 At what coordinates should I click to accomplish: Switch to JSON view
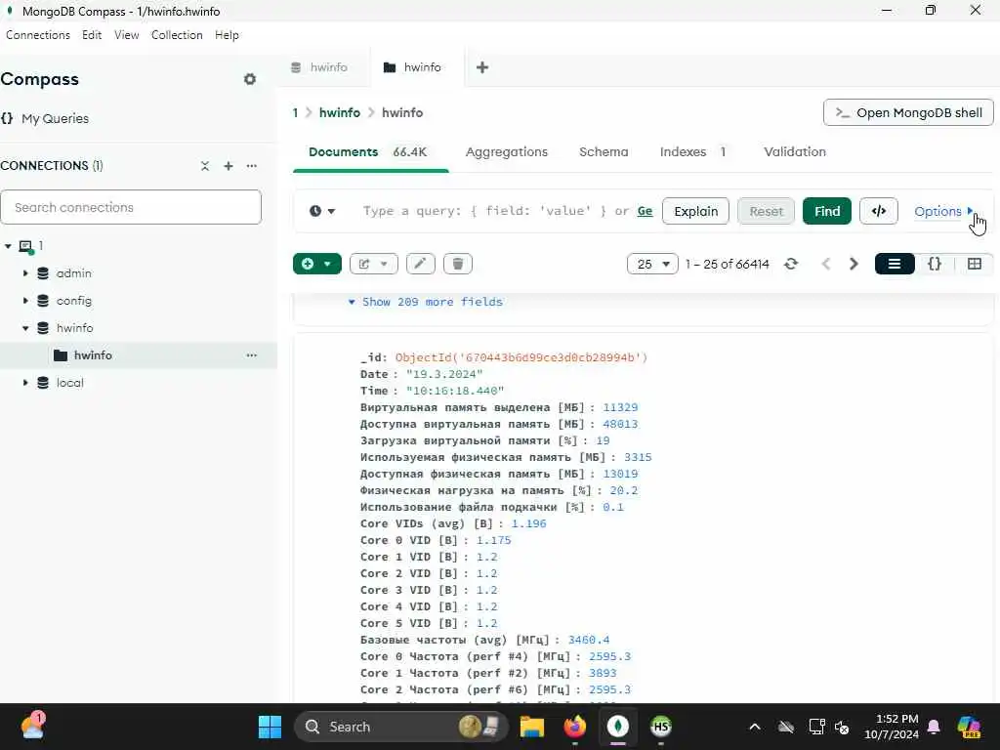935,264
